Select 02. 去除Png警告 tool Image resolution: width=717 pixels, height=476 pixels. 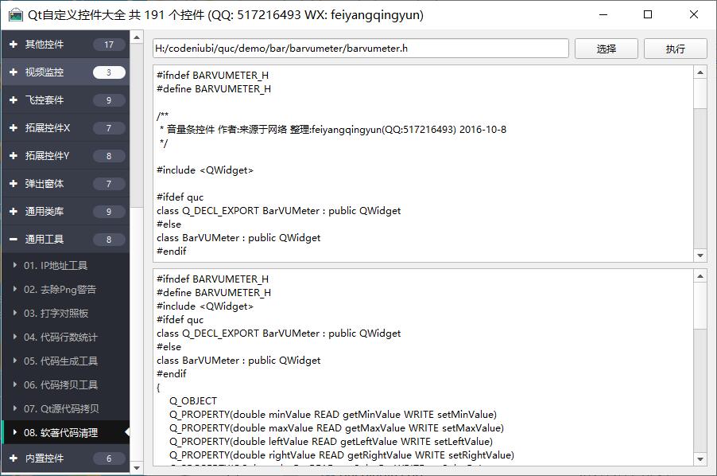tap(60, 289)
